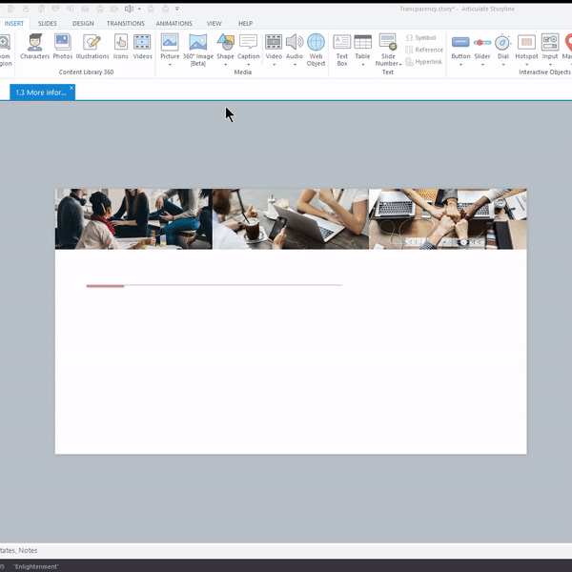Open the Icons content library

[120, 47]
